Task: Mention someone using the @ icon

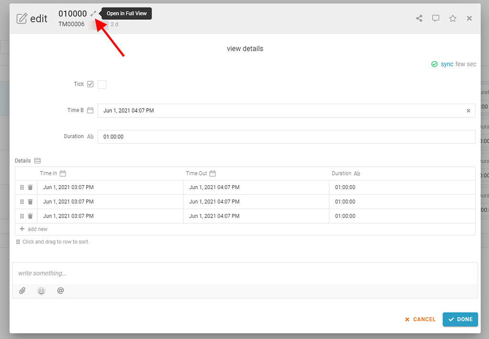Action: 60,290
